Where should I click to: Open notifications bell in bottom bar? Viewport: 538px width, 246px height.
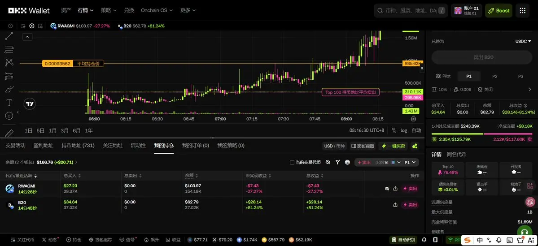point(424,240)
